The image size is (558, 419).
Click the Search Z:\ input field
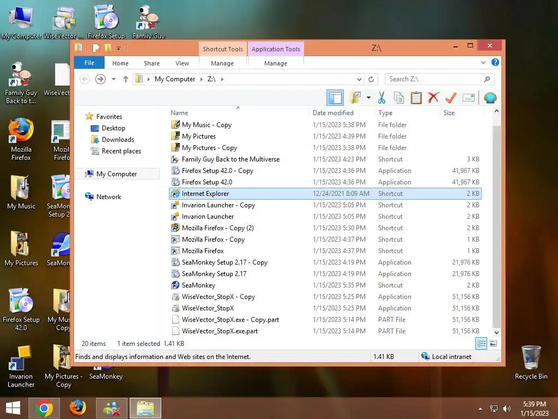(440, 79)
